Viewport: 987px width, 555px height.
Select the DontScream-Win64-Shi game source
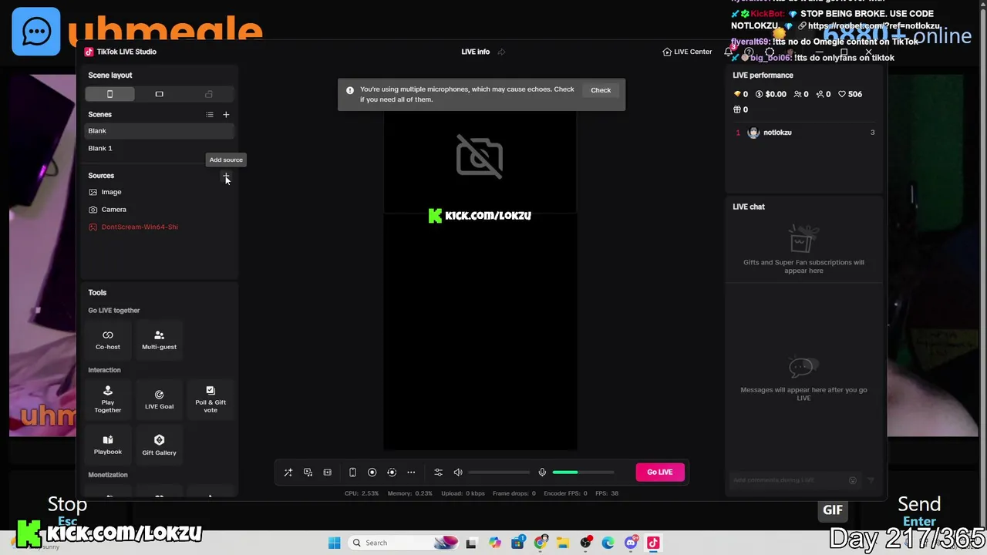[x=159, y=227]
